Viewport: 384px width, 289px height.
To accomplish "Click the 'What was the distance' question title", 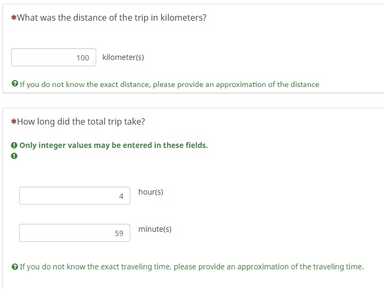I will coord(112,17).
